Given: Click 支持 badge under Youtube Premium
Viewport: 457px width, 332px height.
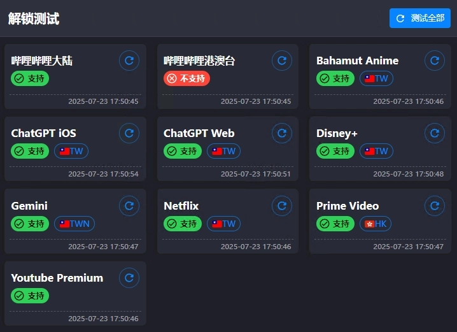Looking at the screenshot, I should [30, 296].
